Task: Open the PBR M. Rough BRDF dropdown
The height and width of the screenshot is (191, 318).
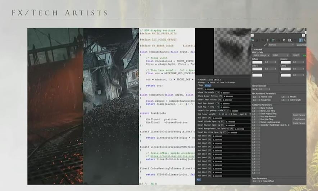Action: [261, 55]
